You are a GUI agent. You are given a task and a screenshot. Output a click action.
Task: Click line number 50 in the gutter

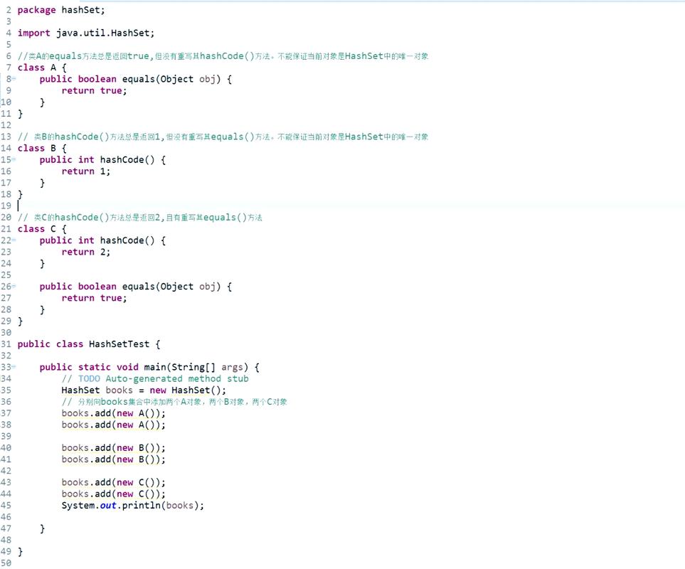(6, 563)
